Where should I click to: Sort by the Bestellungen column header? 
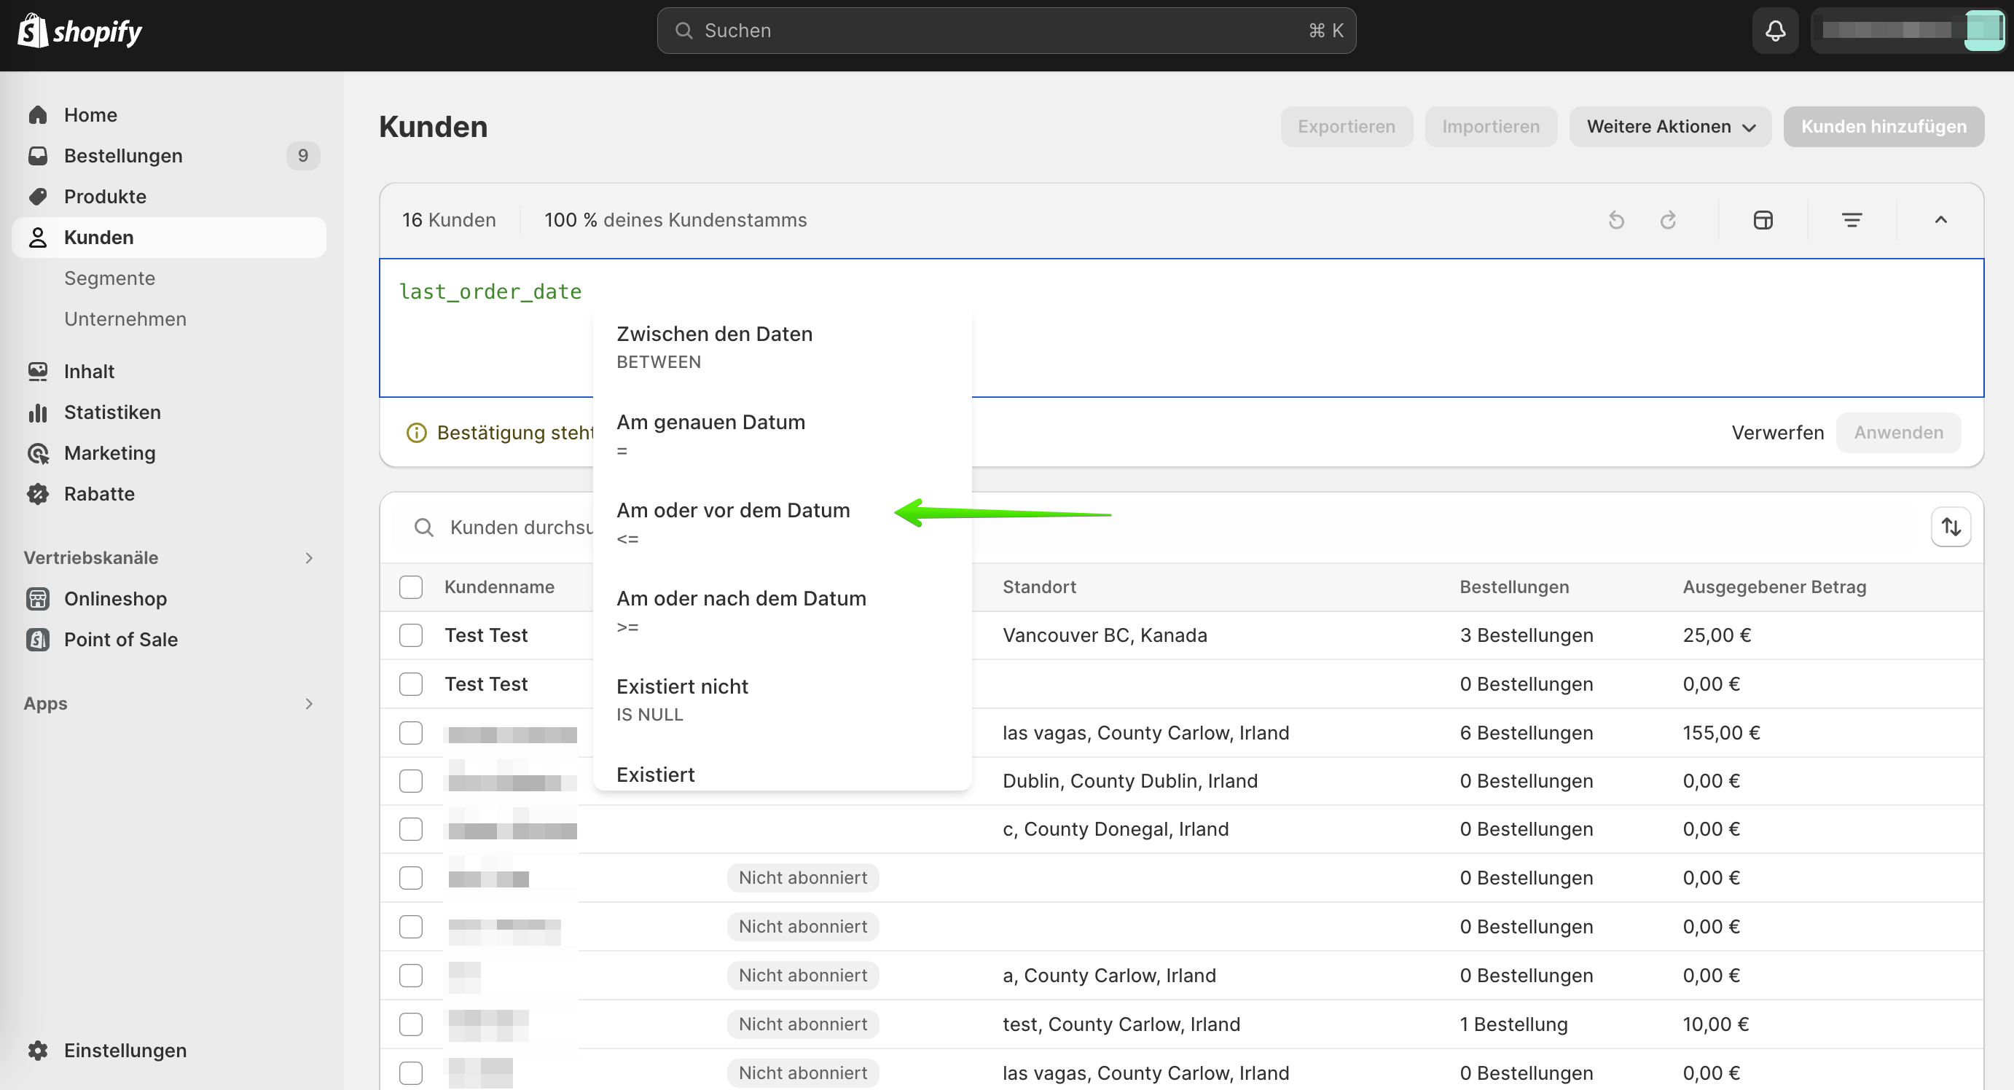pyautogui.click(x=1513, y=587)
